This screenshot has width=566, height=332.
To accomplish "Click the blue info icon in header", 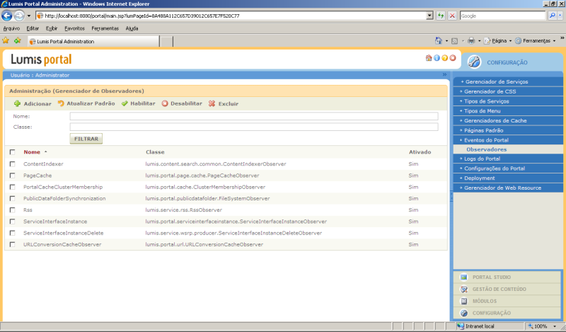I will [x=437, y=58].
